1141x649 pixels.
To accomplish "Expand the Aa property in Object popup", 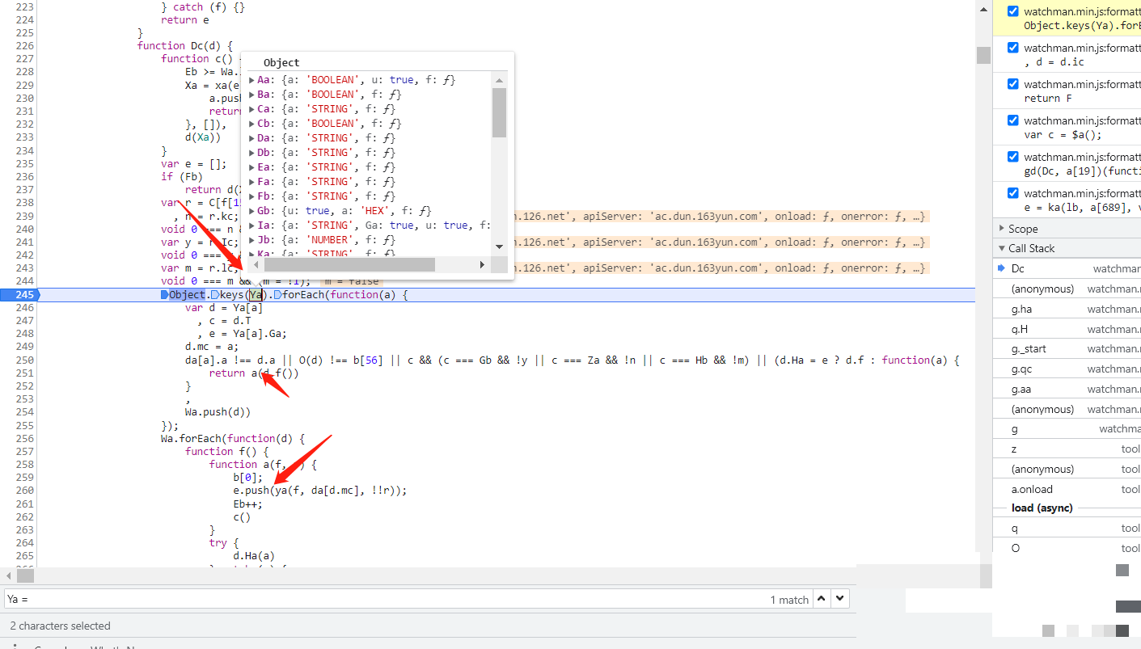I will [252, 80].
